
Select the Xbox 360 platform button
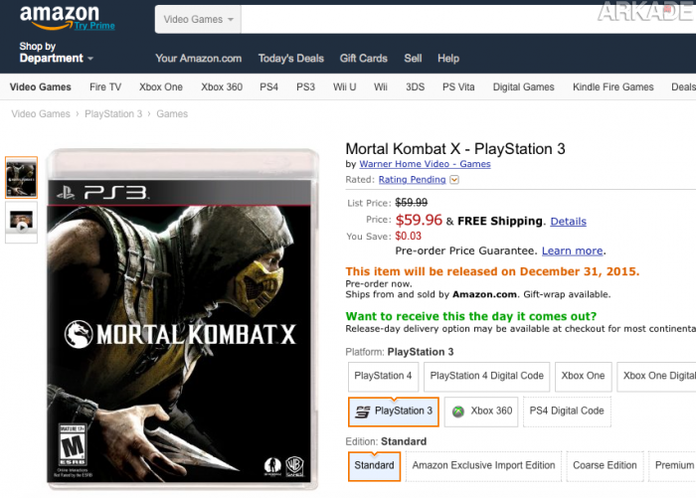point(481,412)
